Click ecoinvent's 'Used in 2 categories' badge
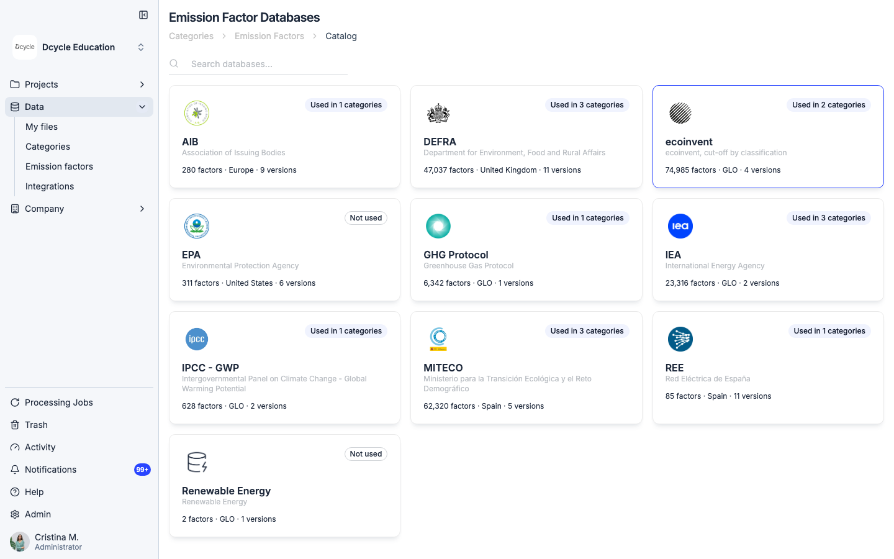Screen dimensions: 894x559 (x=829, y=105)
